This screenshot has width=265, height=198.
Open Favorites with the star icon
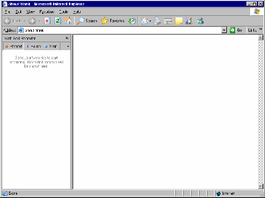tap(112, 21)
